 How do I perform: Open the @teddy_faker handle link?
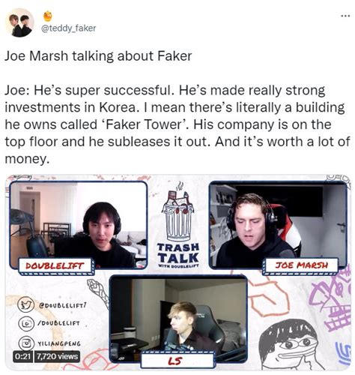68,28
